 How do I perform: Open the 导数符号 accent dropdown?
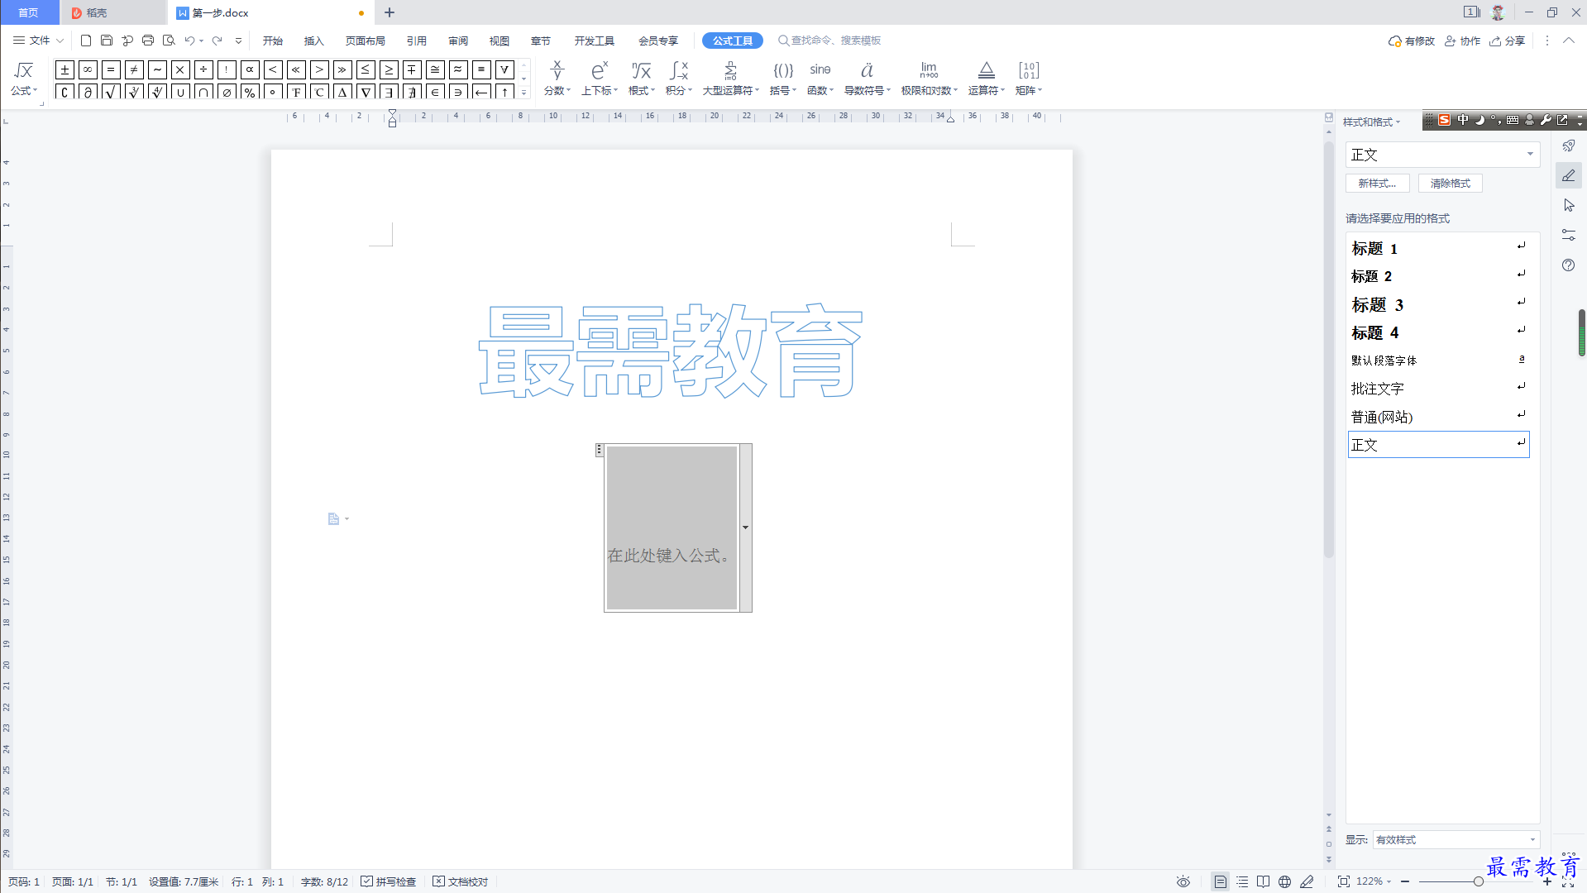pyautogui.click(x=868, y=79)
